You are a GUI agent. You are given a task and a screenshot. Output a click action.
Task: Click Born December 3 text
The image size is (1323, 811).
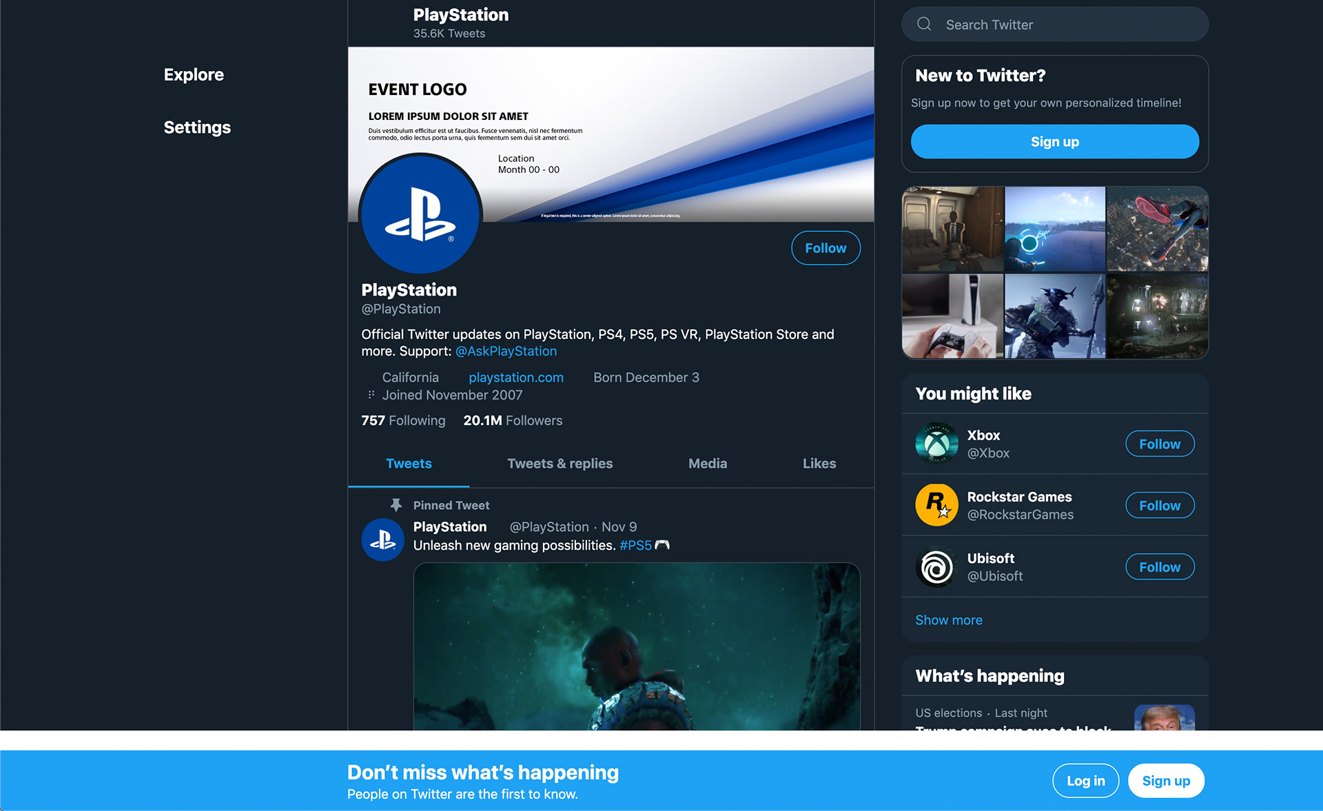pyautogui.click(x=646, y=378)
